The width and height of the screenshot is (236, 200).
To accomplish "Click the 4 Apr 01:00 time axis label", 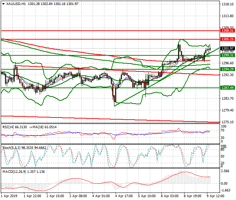I will (x=101, y=196).
